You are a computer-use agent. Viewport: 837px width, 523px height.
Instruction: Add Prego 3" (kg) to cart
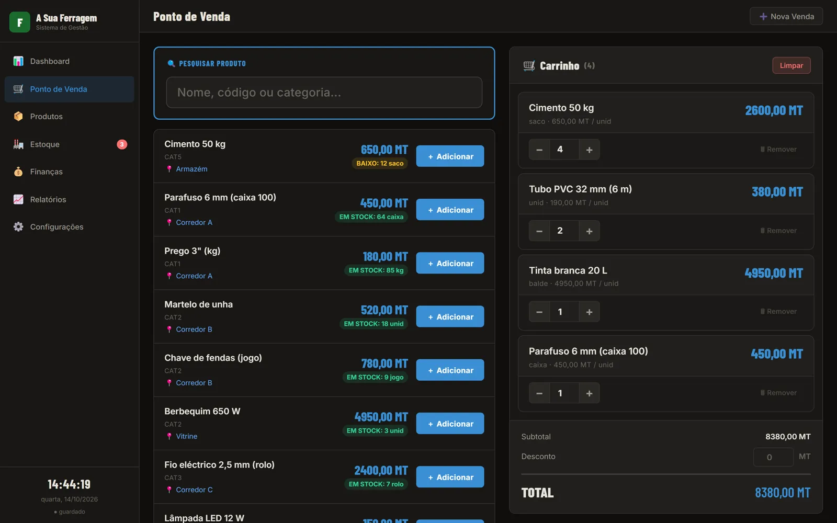click(450, 263)
